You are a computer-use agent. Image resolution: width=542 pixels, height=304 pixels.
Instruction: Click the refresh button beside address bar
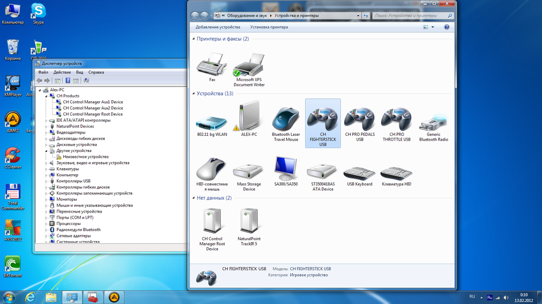[366, 16]
